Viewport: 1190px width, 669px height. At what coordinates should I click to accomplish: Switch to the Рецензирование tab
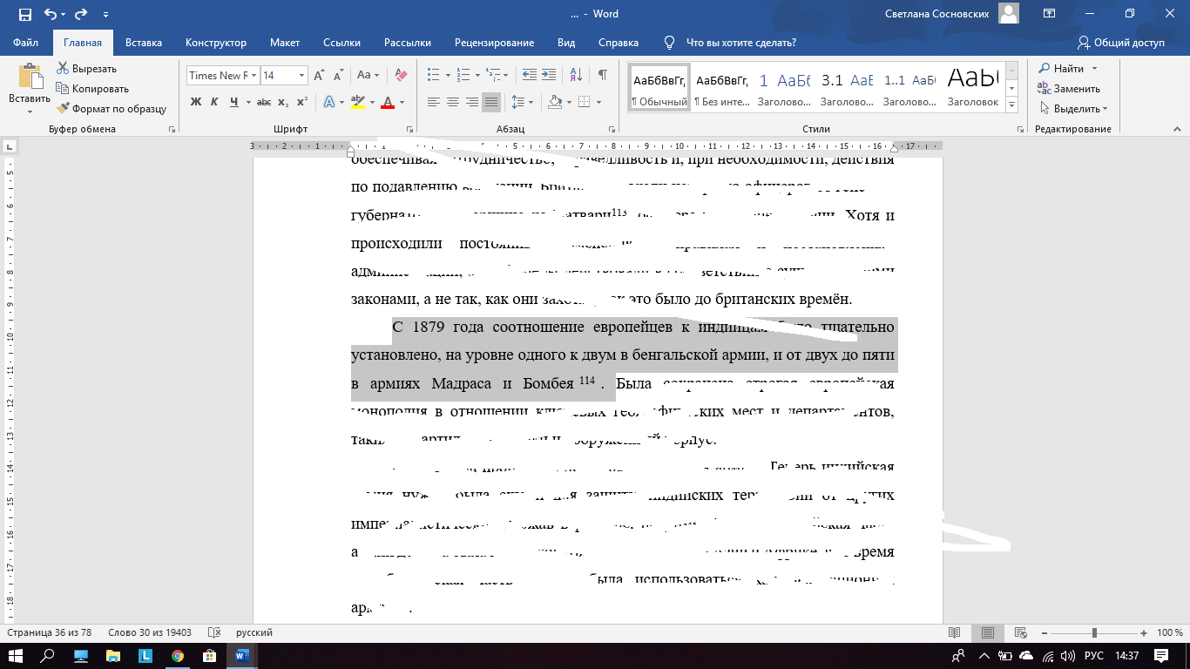(x=494, y=43)
